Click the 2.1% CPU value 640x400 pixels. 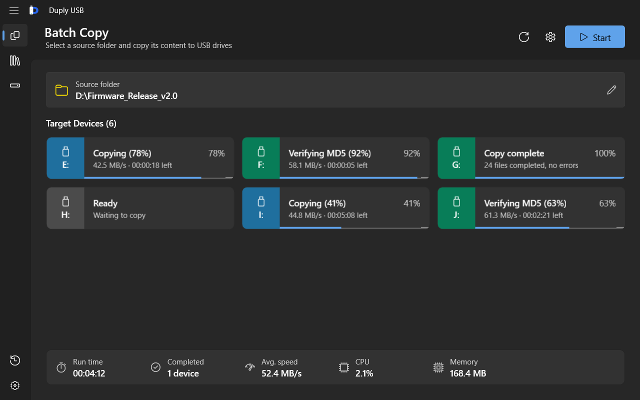pos(364,373)
